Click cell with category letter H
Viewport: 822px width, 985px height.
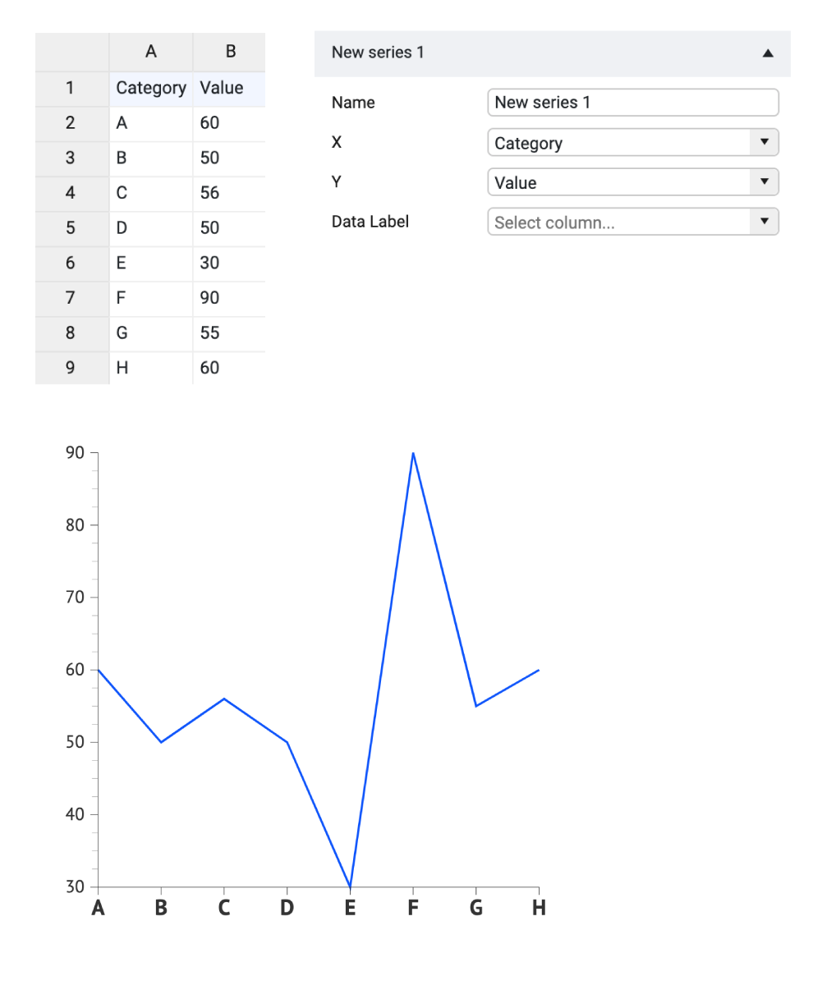122,368
